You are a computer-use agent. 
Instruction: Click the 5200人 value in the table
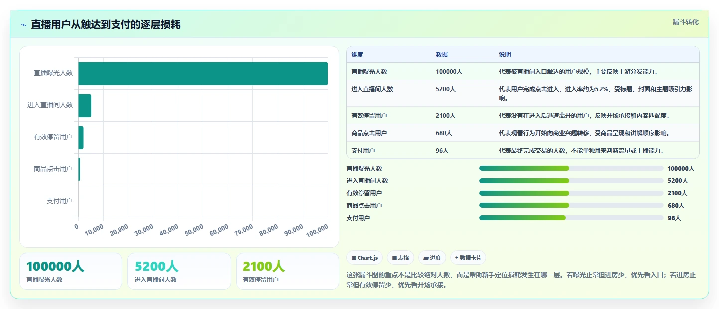(x=446, y=89)
